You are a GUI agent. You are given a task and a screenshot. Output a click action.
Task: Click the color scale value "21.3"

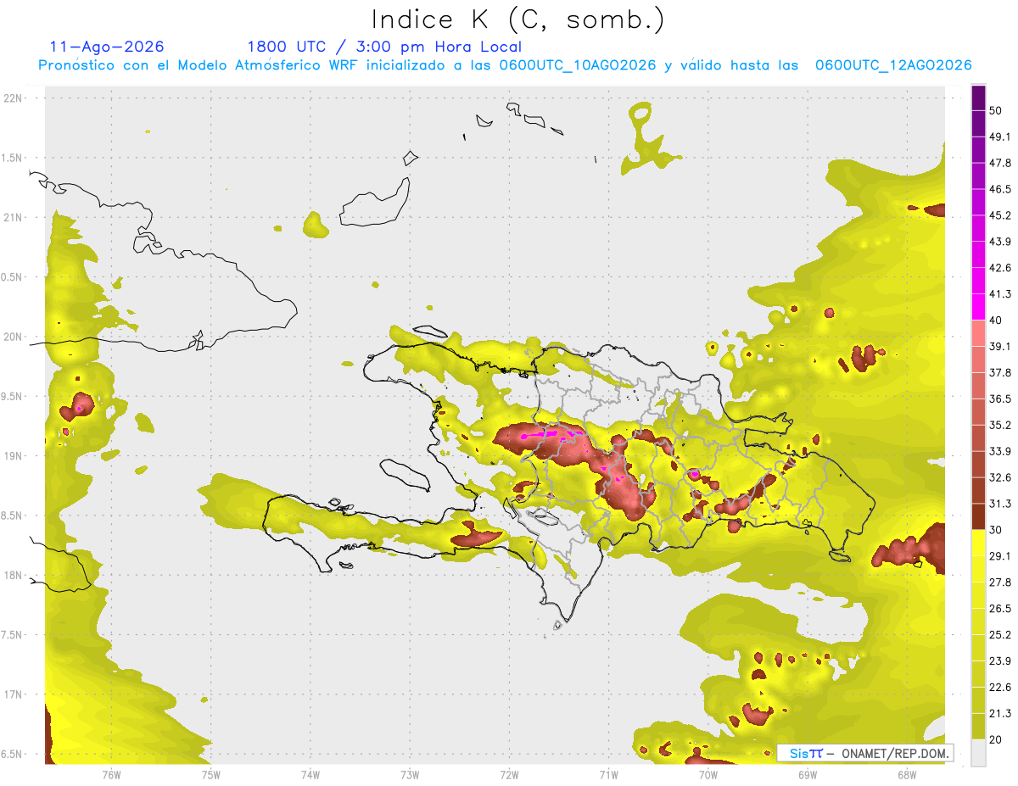999,714
